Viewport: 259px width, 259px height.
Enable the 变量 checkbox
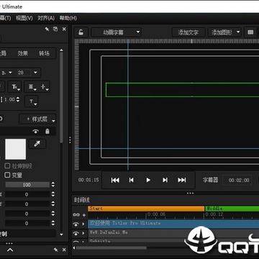[7, 175]
